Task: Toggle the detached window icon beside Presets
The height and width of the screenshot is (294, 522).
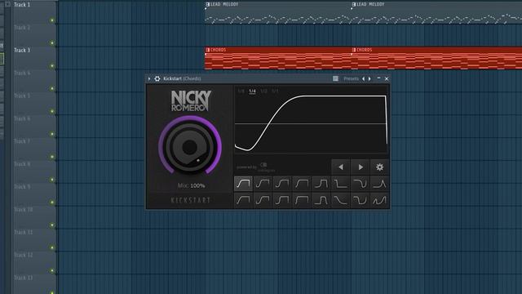Action: [335, 78]
